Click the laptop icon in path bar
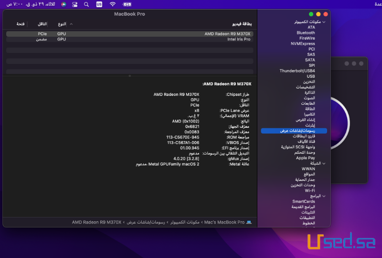This screenshot has width=382, height=258. 249,222
